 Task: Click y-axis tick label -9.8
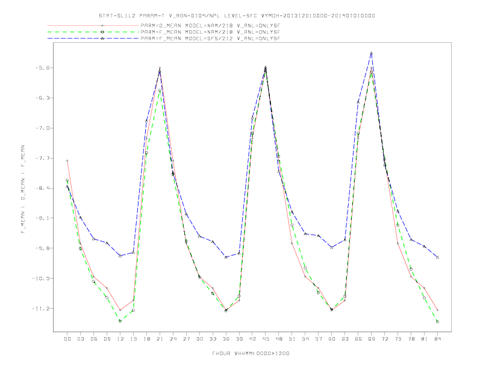tap(42, 248)
